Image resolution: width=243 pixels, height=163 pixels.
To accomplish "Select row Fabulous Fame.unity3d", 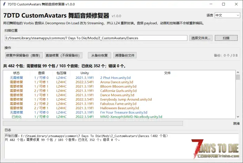I will (x=119, y=104).
